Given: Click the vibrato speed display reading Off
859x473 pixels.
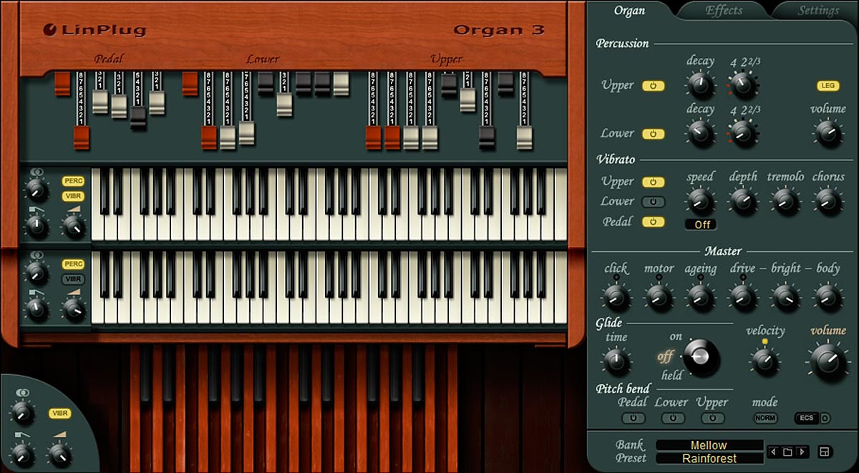Looking at the screenshot, I should coord(701,224).
